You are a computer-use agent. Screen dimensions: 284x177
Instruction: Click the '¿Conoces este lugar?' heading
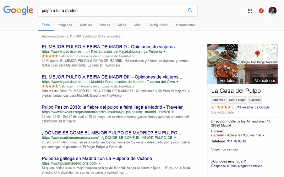228,161
